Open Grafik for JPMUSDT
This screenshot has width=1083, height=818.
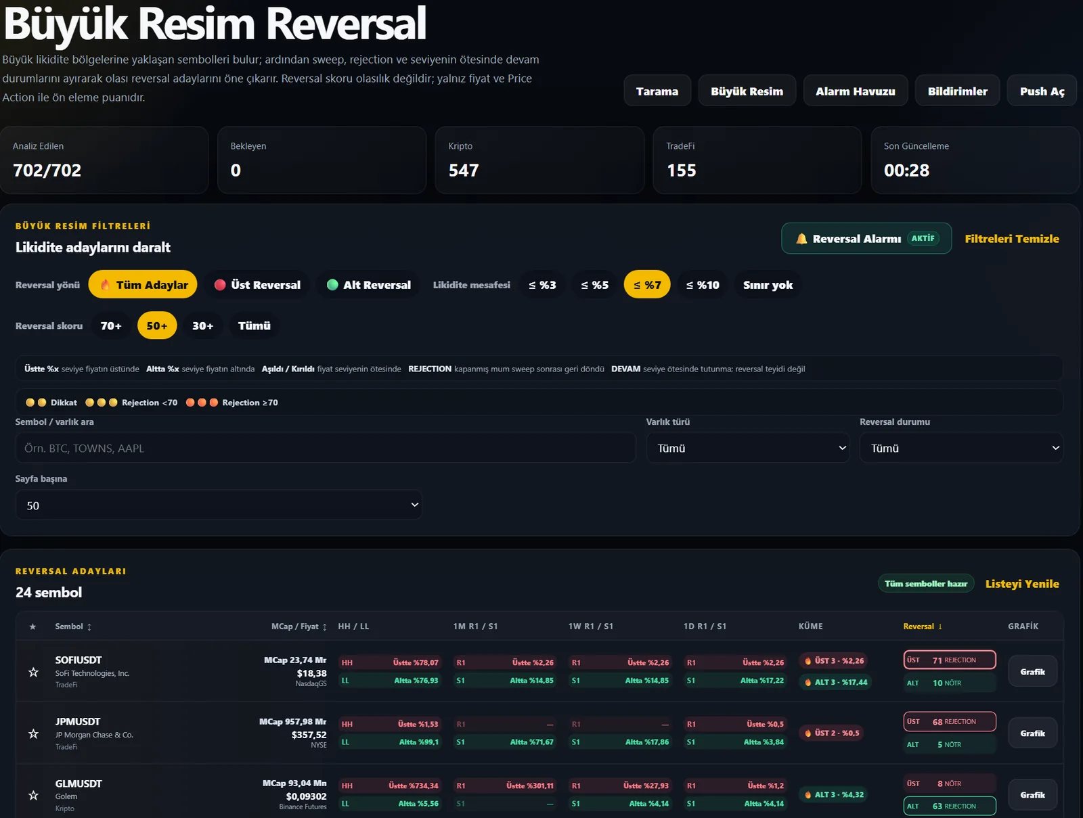pos(1033,733)
